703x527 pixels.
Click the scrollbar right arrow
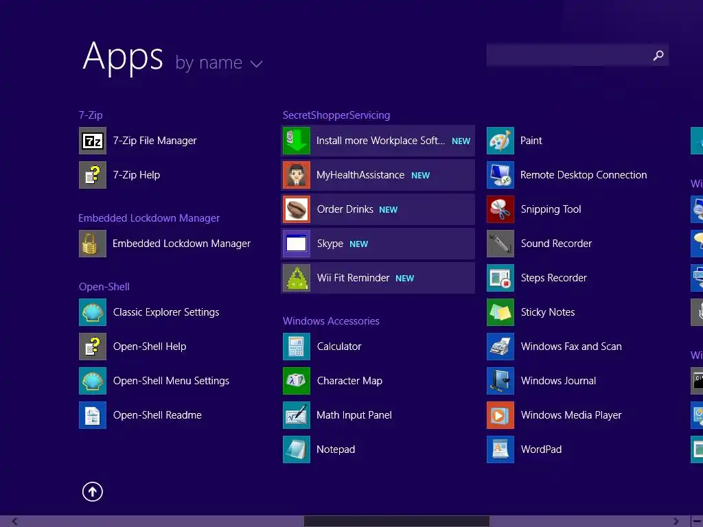pos(676,522)
